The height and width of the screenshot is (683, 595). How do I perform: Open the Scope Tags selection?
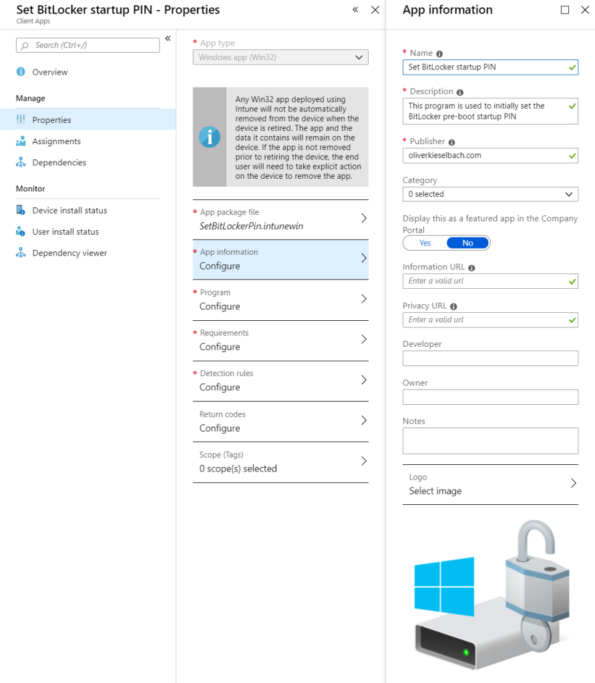point(280,462)
